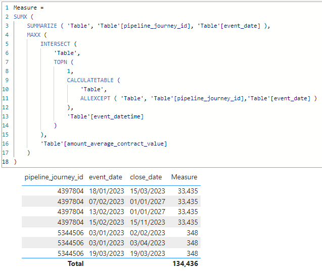This screenshot has width=322, height=271.
Task: Click the SUMX function on line 2
Action: [x=20, y=17]
